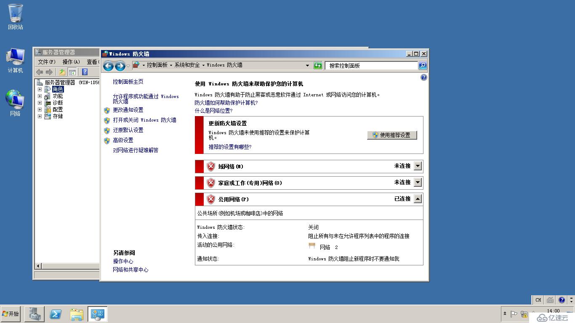The image size is (575, 323).
Task: Select 诊断 in the server manager tree
Action: pos(58,103)
